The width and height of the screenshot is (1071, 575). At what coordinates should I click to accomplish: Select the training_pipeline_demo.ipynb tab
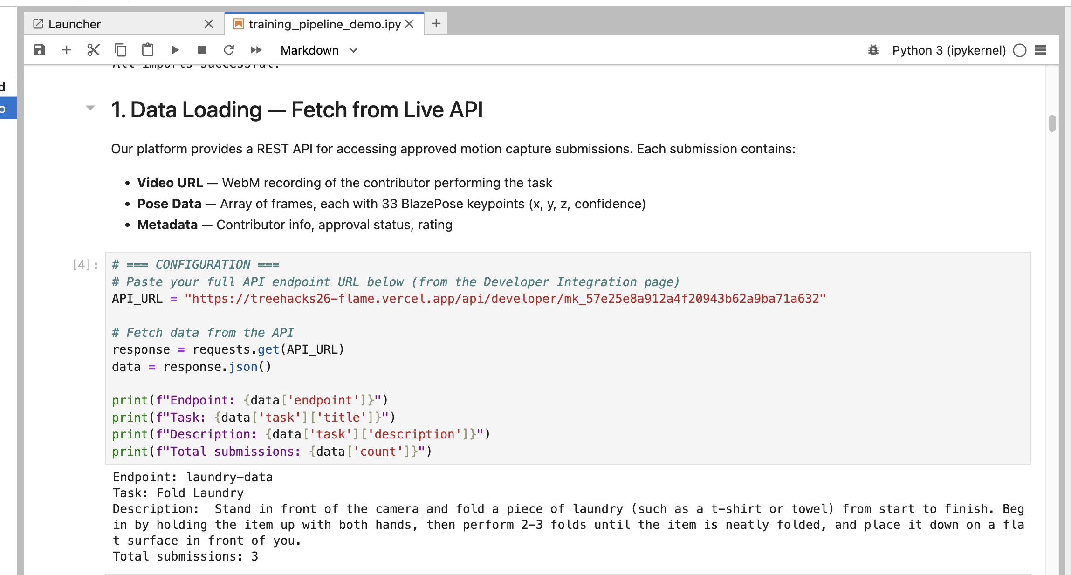(x=324, y=24)
